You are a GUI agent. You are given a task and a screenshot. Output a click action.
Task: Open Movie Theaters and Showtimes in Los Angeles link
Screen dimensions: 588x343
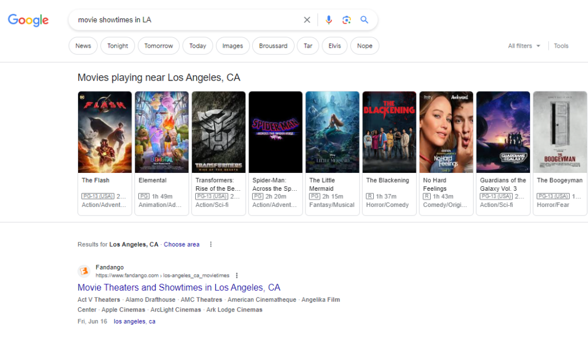coord(179,287)
